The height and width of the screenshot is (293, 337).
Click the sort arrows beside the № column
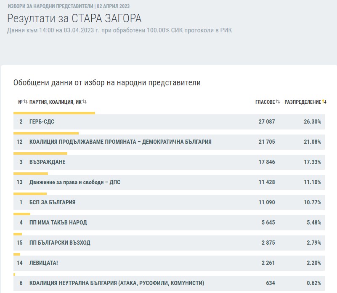click(x=26, y=102)
